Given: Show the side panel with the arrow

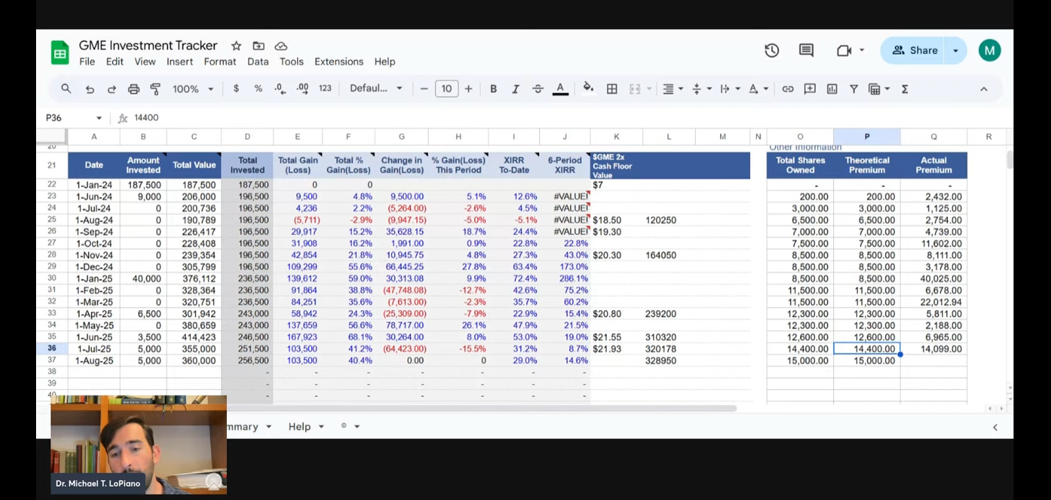Looking at the screenshot, I should pyautogui.click(x=995, y=427).
